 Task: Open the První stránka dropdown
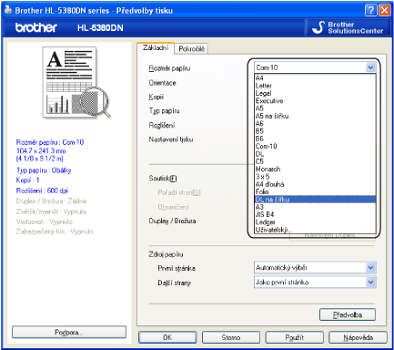click(370, 268)
